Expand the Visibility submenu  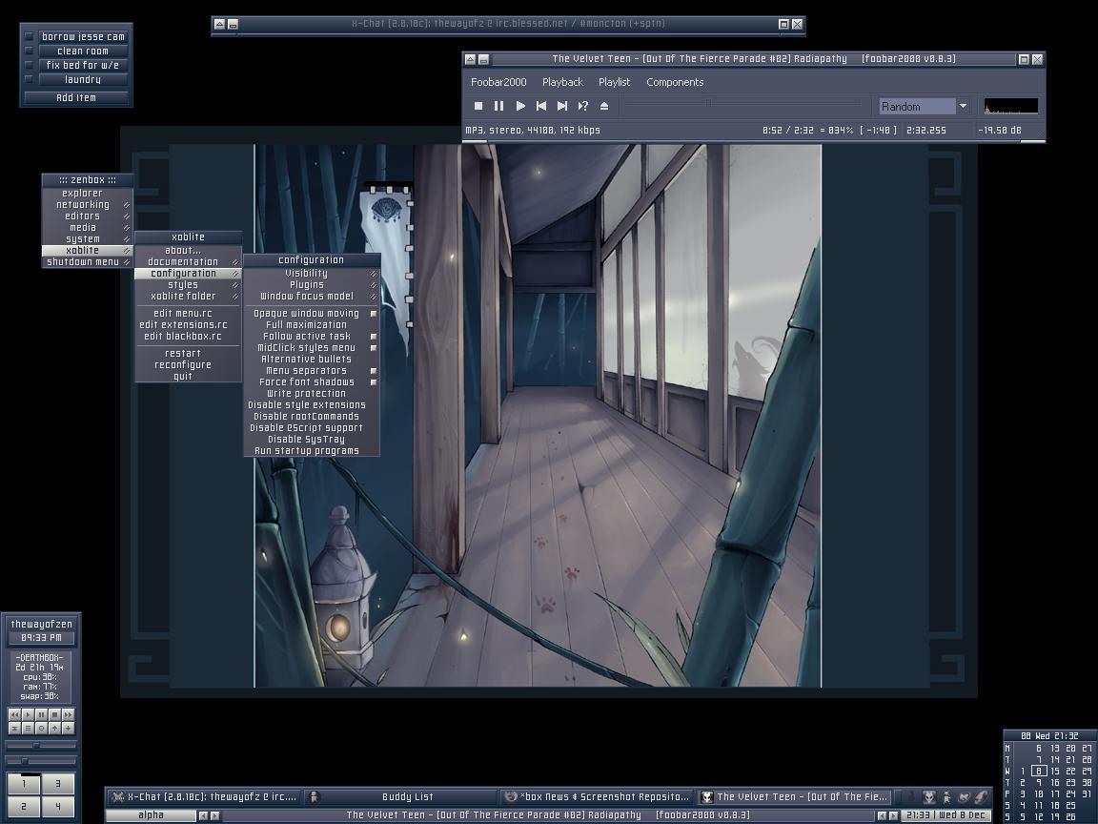tap(311, 274)
